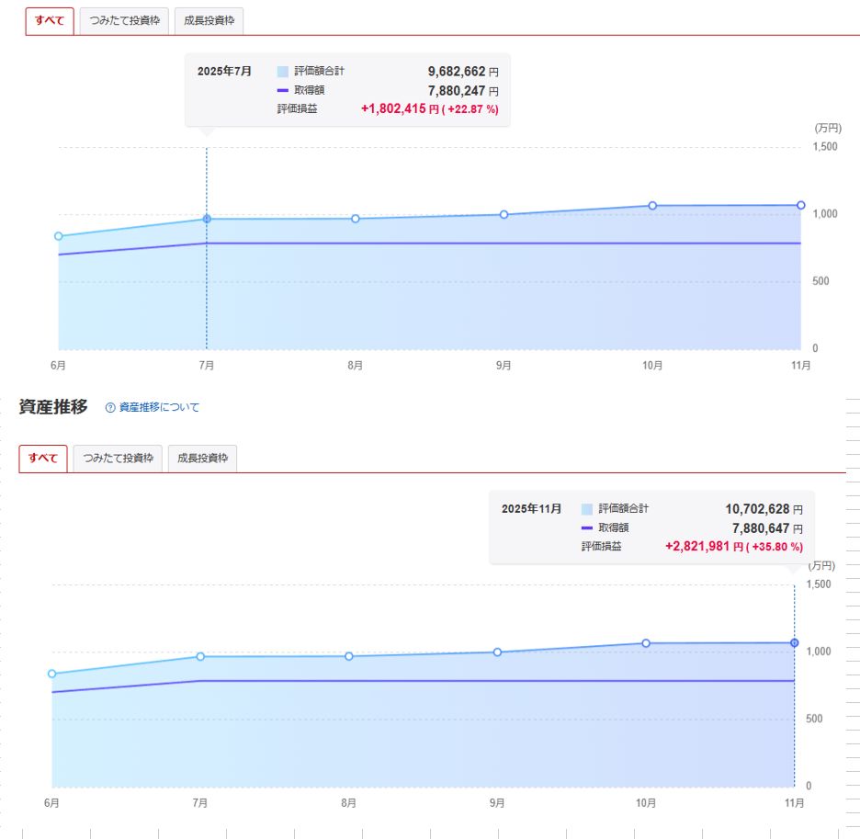This screenshot has height=839, width=860.
Task: Open 成長投資枠 tab below the 資産推移 heading
Action: (x=203, y=458)
